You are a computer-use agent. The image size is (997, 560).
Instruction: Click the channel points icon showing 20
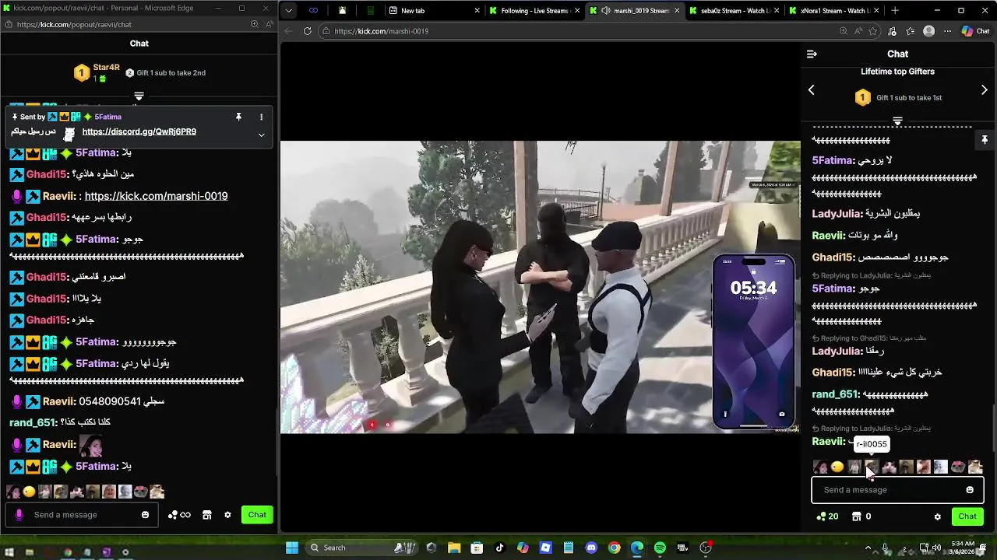tap(821, 516)
